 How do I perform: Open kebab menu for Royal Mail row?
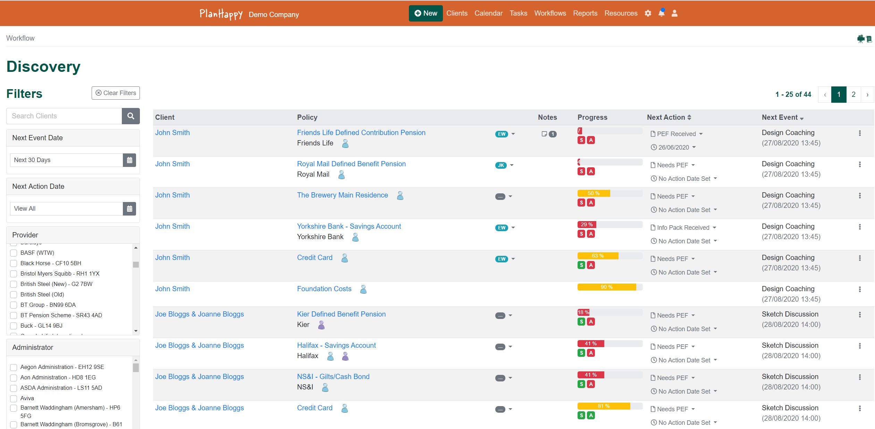pyautogui.click(x=860, y=165)
